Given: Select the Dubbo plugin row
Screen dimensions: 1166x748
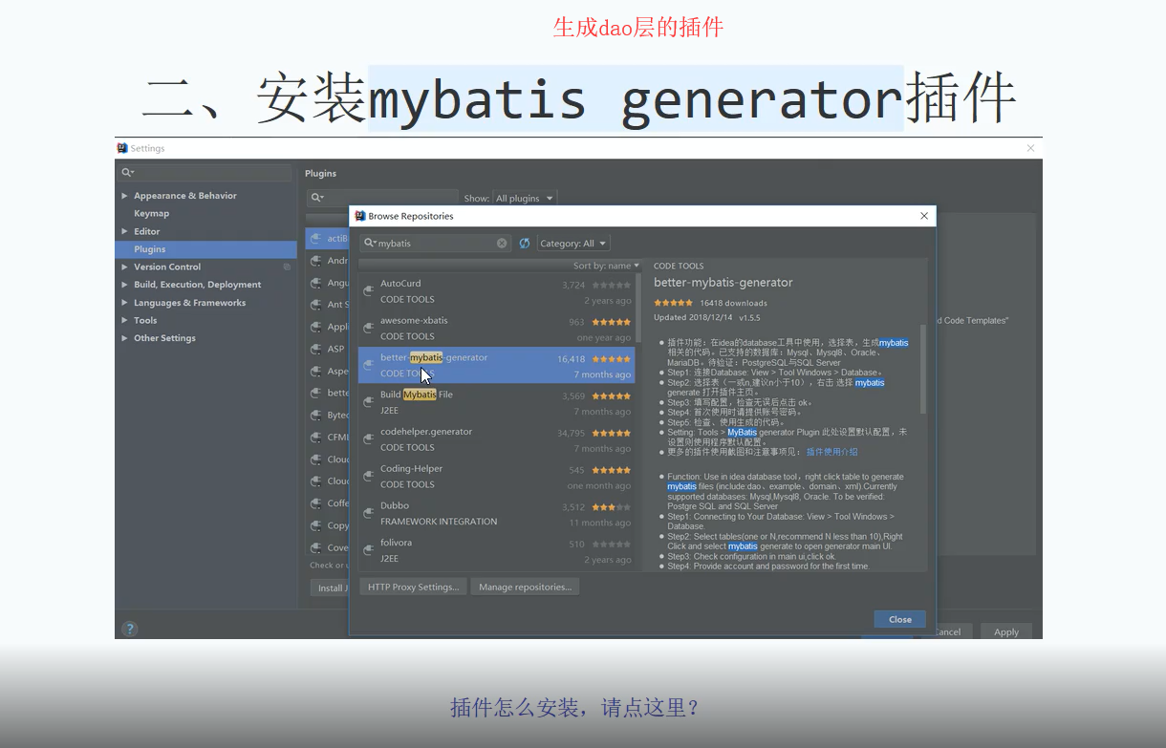Looking at the screenshot, I should coord(496,514).
